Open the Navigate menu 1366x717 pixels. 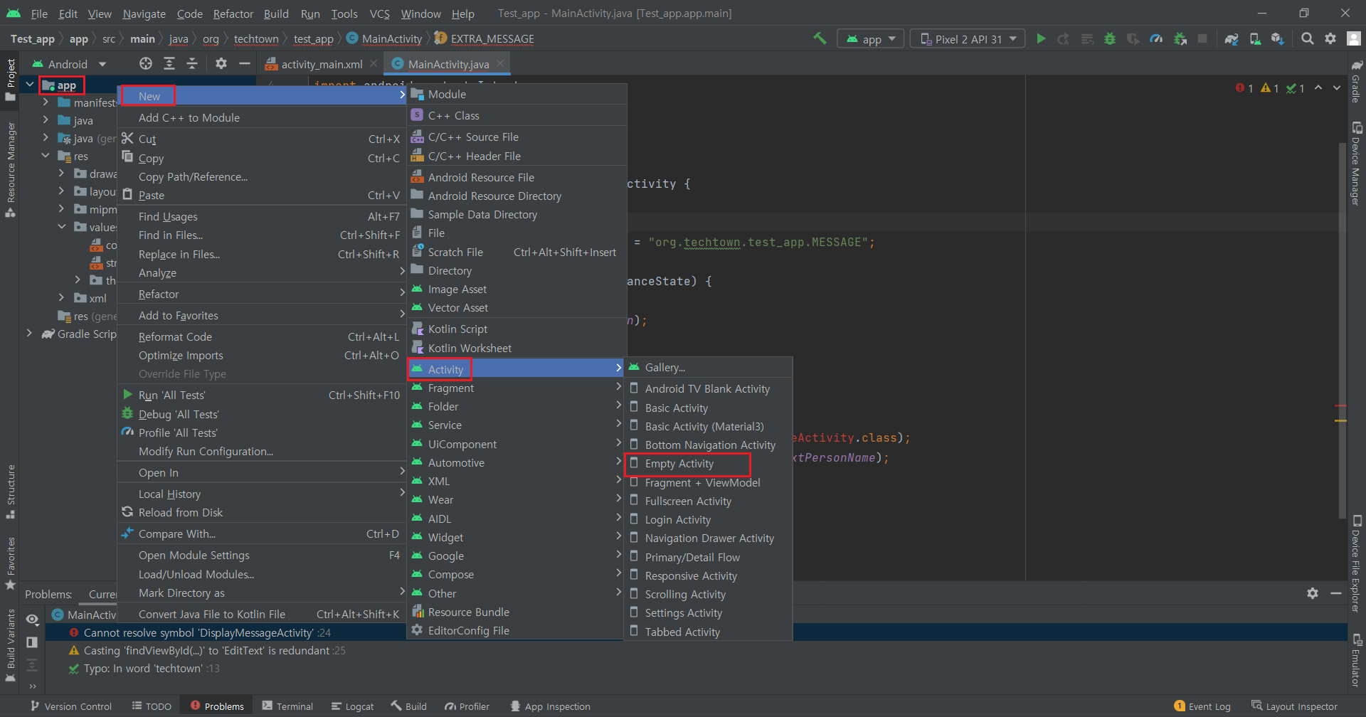tap(144, 14)
